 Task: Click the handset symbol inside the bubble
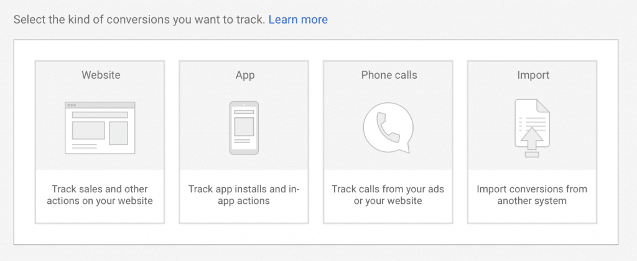386,126
